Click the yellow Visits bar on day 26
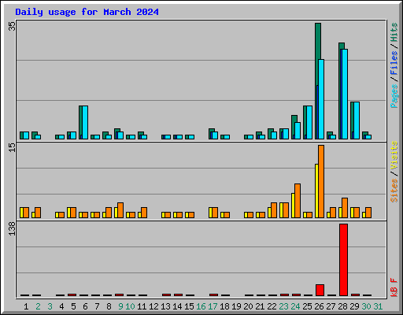 (x=316, y=191)
